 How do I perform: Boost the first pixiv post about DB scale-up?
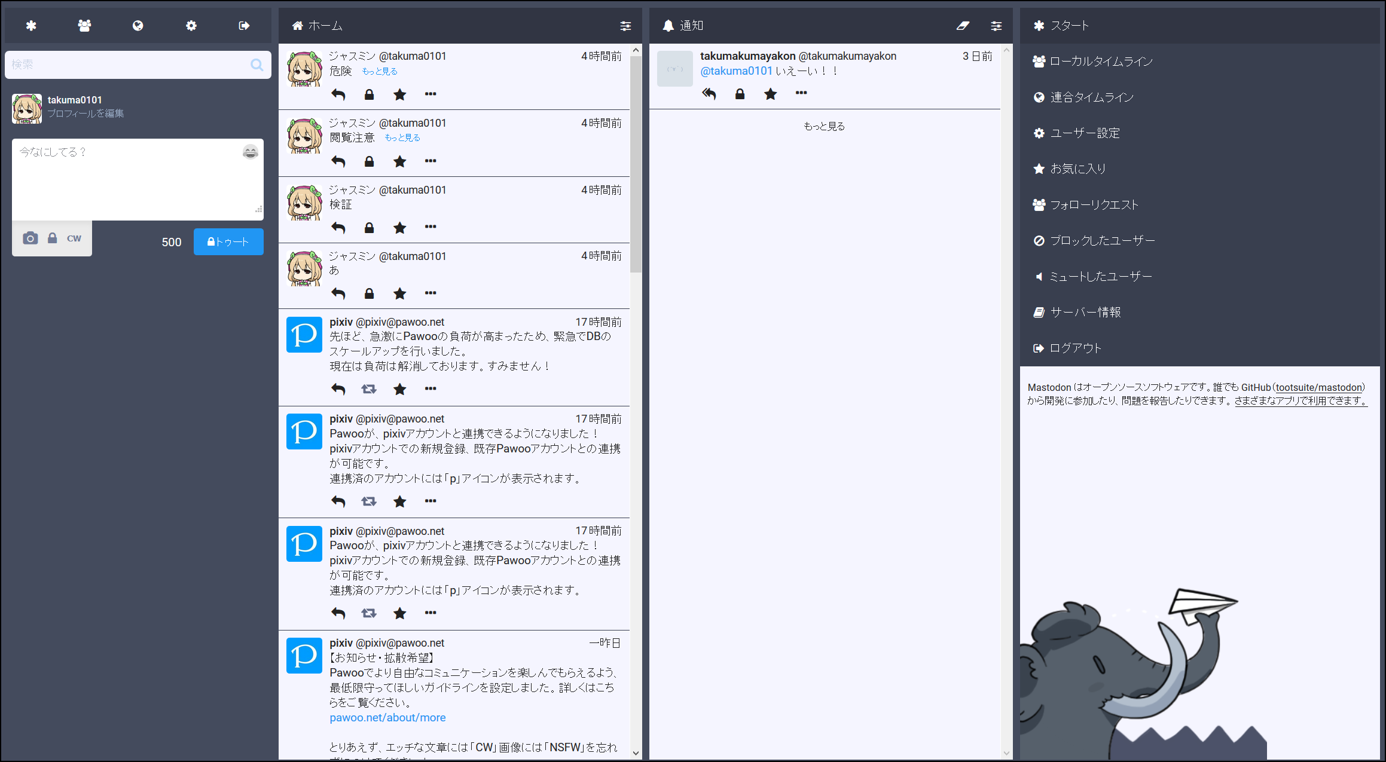[x=369, y=389]
